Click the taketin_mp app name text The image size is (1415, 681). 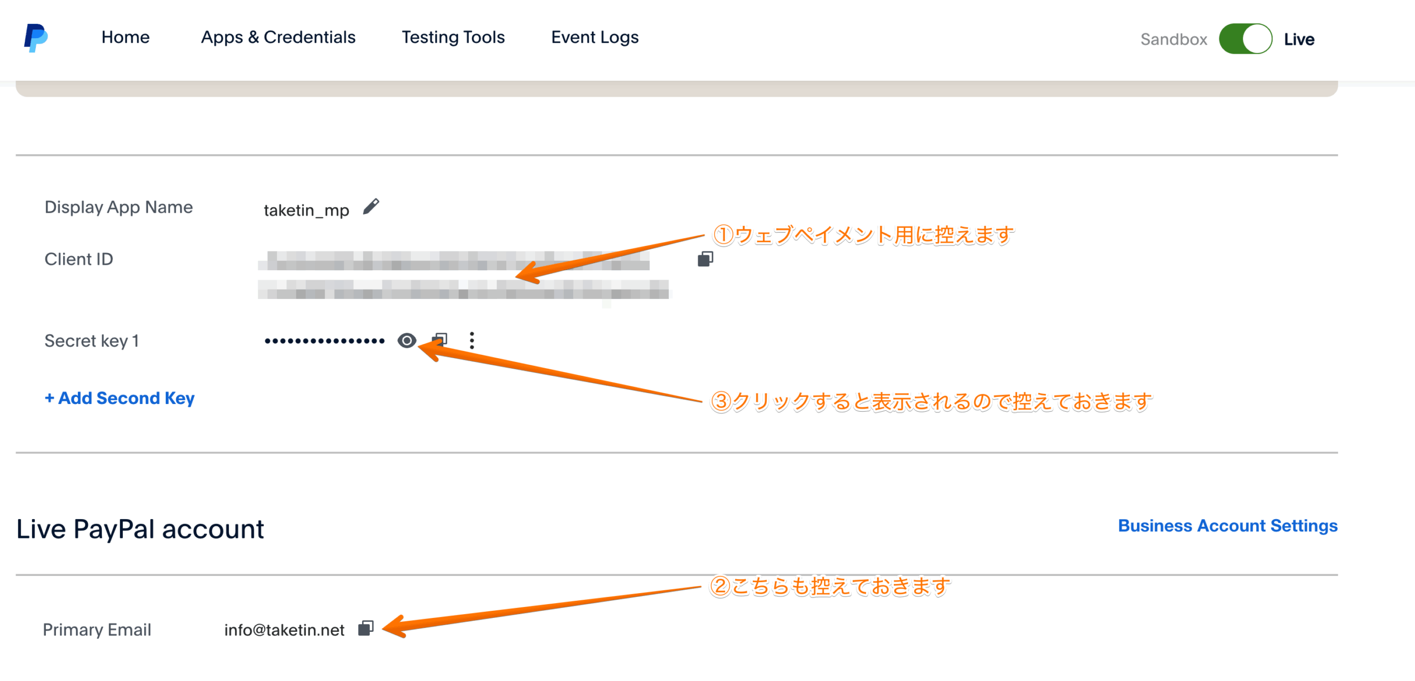pos(306,211)
